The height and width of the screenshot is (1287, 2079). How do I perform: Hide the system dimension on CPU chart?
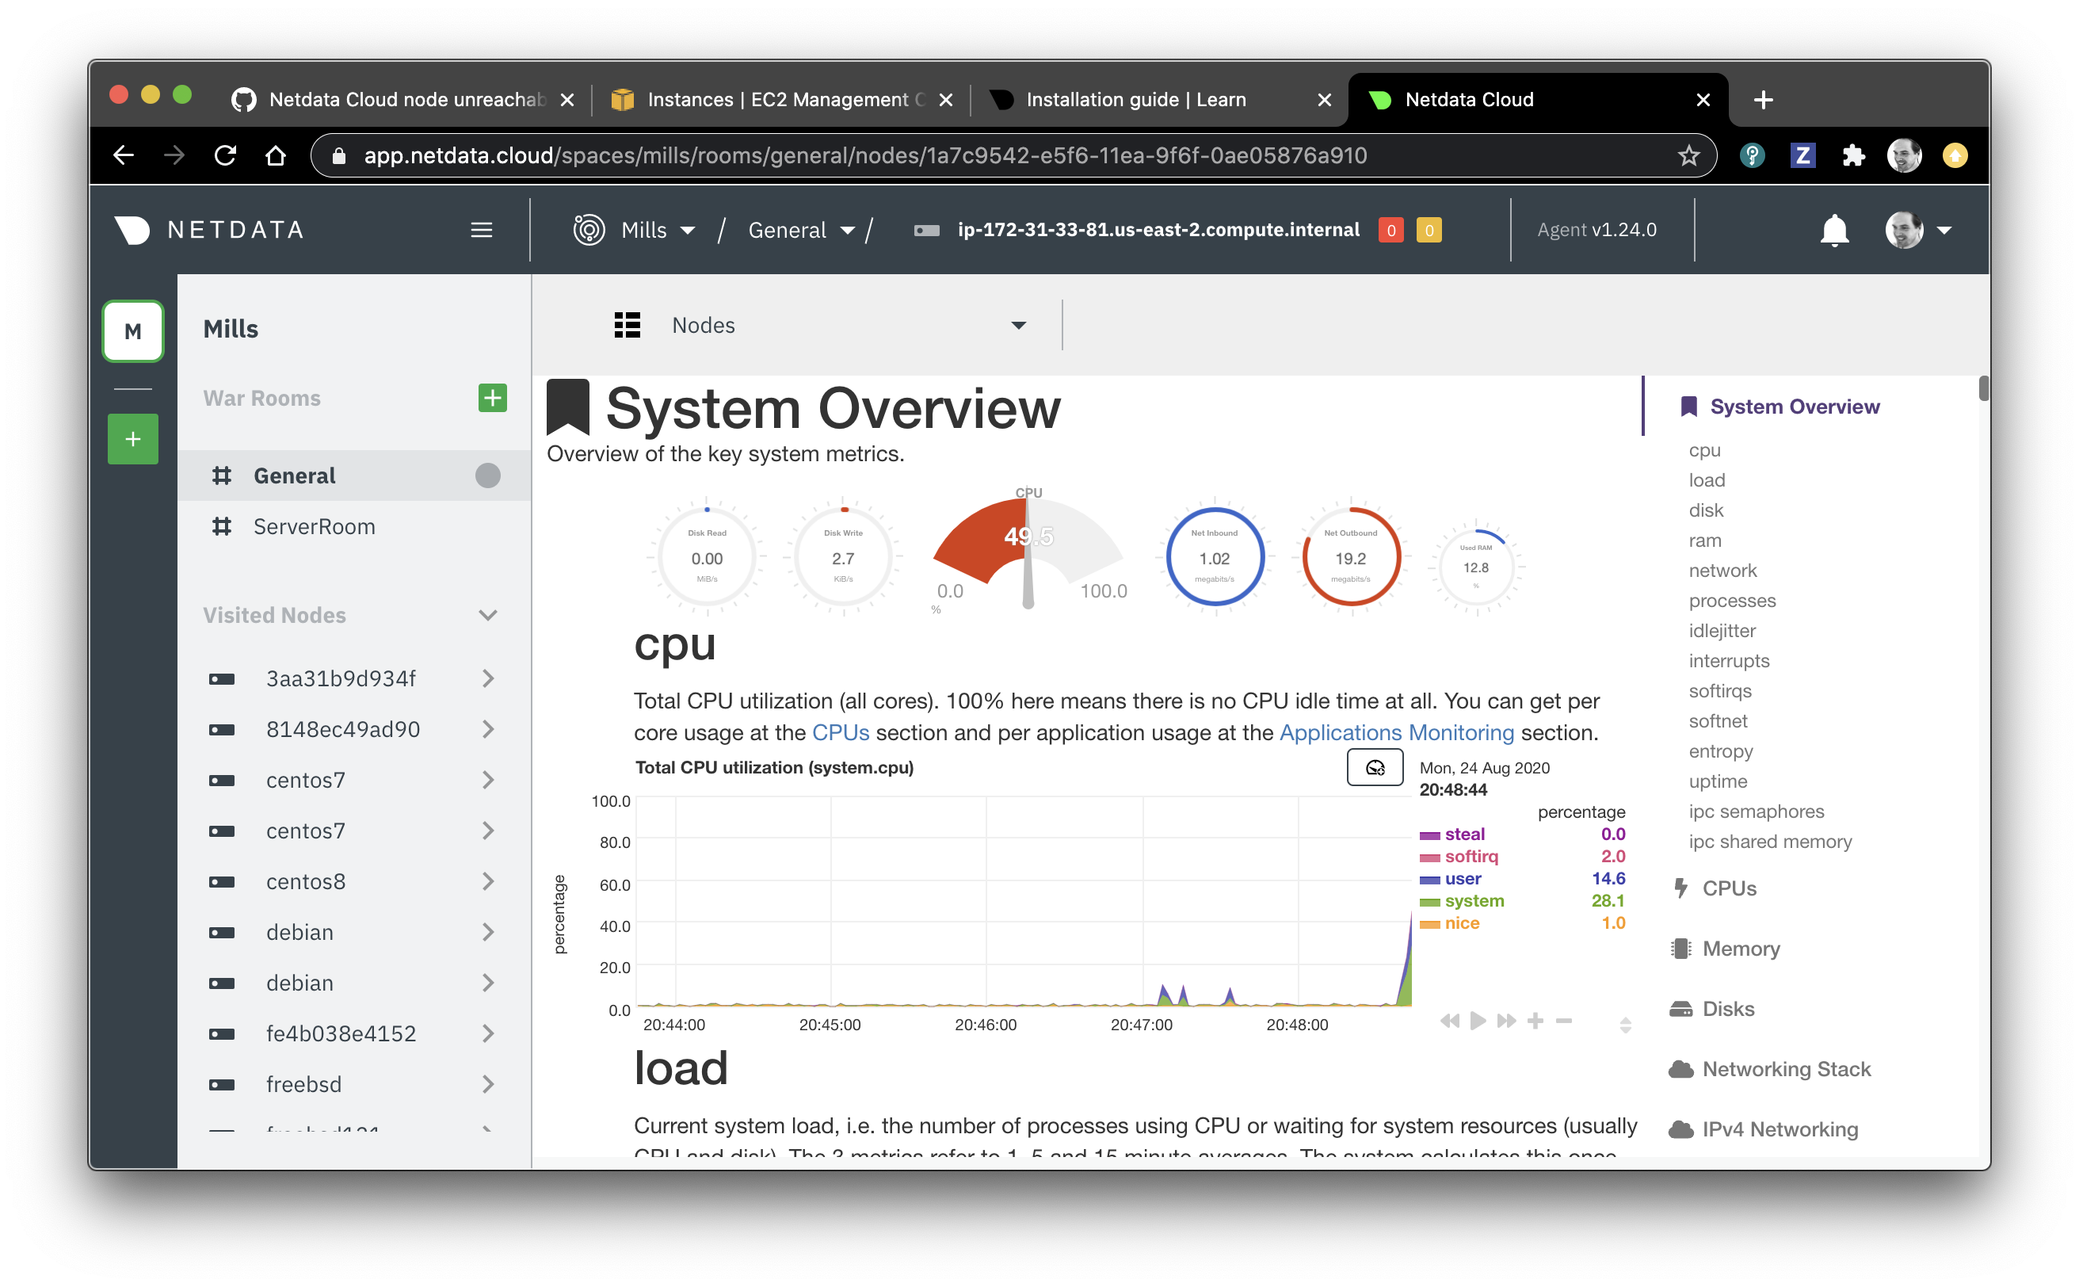point(1473,900)
